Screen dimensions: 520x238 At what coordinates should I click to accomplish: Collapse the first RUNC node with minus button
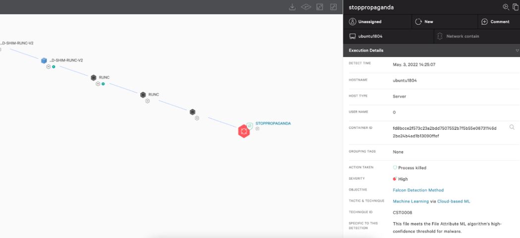point(98,84)
